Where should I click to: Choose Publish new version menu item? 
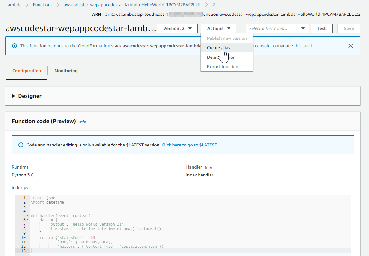(227, 39)
